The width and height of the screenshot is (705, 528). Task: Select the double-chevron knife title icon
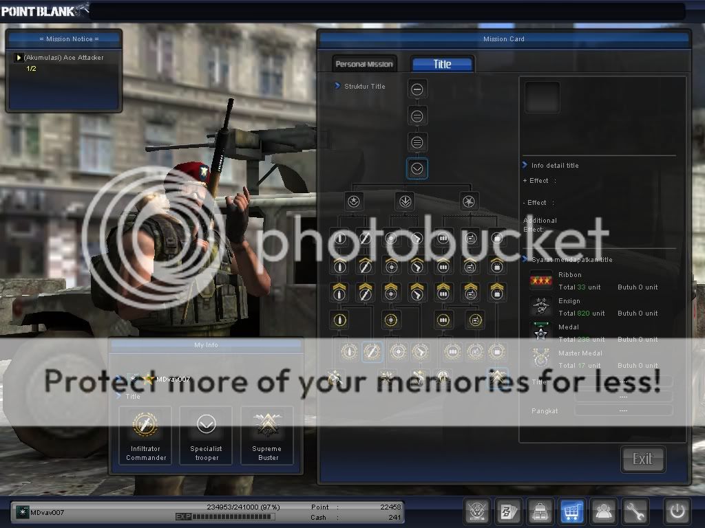pos(365,291)
